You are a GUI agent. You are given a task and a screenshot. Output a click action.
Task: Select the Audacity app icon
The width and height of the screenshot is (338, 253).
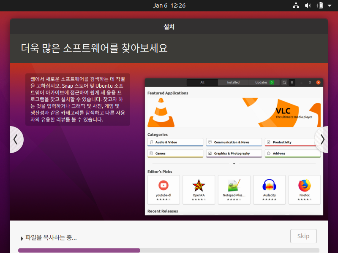coord(269,185)
